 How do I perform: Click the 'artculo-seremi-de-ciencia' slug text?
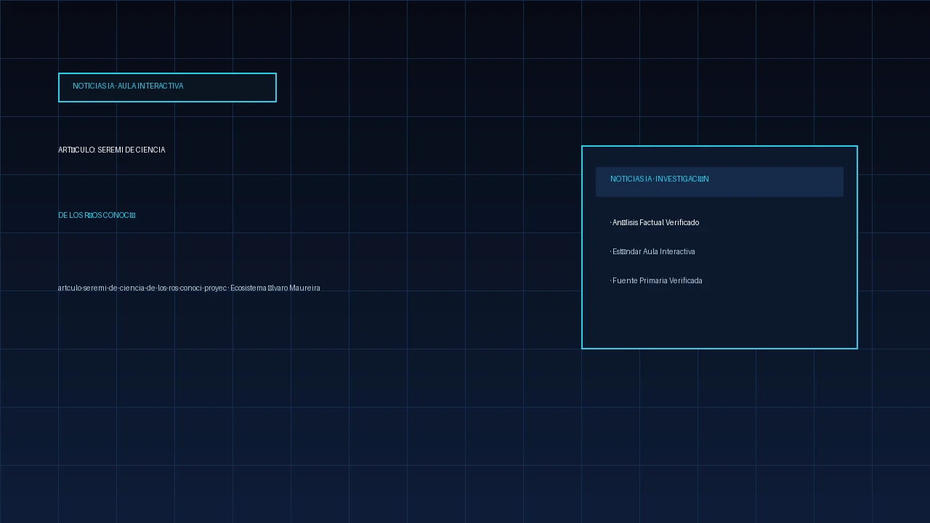(189, 288)
